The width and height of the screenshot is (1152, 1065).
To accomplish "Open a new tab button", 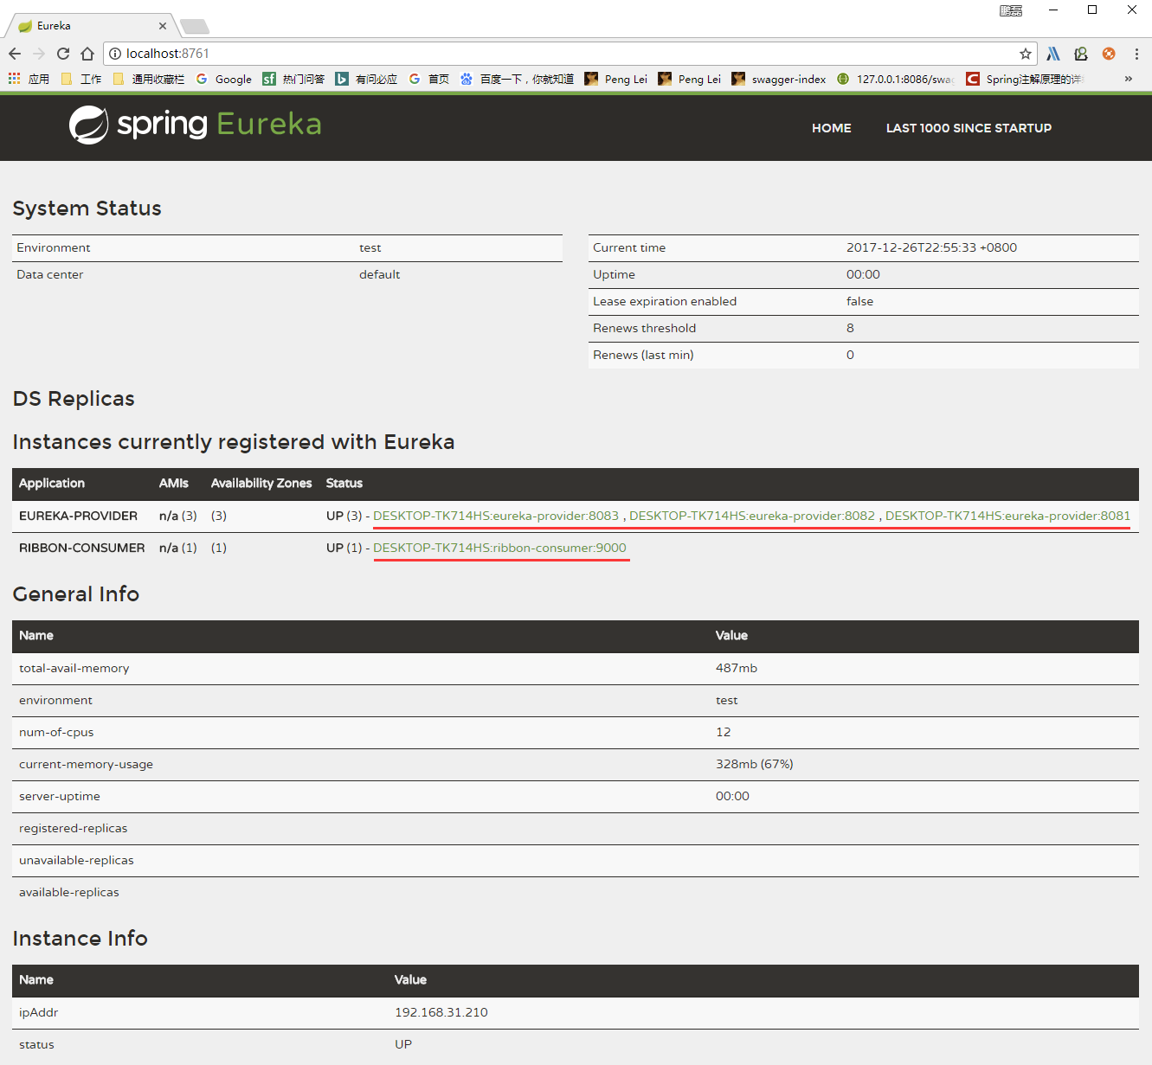I will [x=195, y=27].
